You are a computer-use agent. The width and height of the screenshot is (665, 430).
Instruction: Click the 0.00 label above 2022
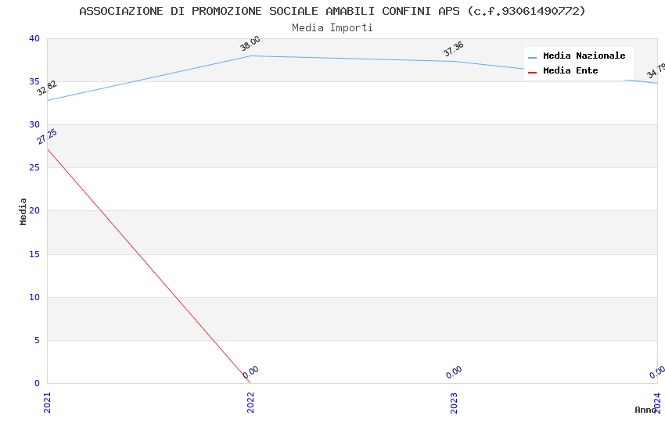tap(250, 372)
